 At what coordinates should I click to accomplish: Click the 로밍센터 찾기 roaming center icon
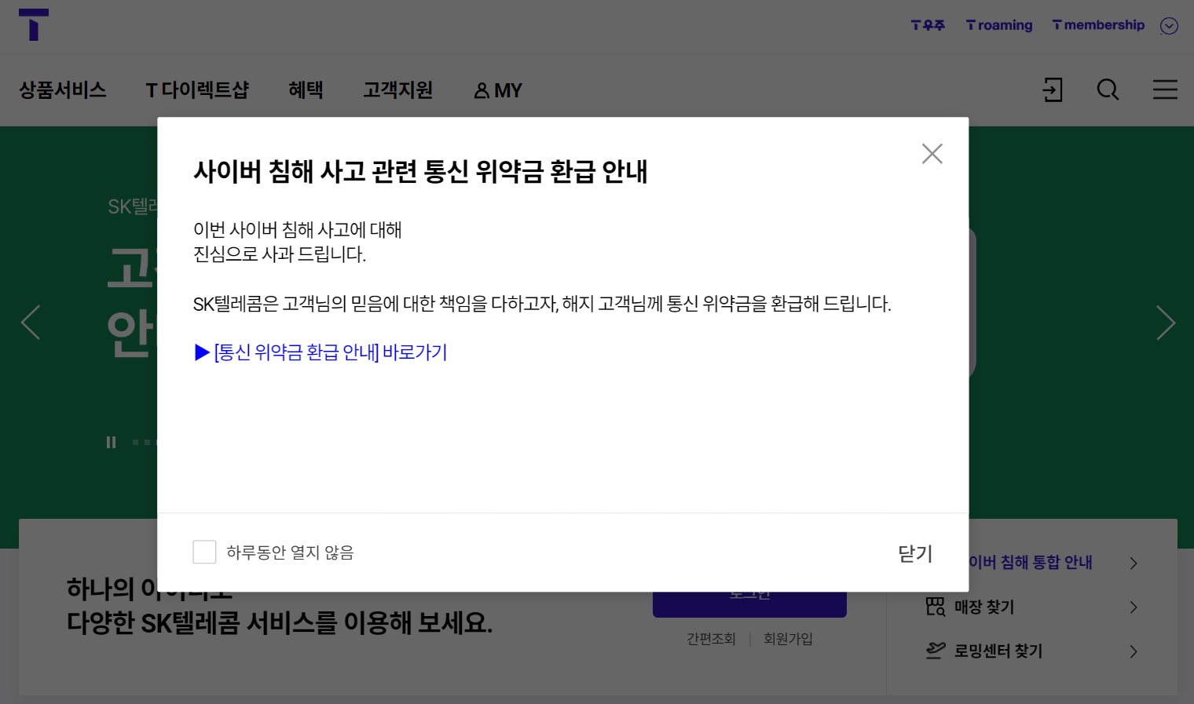(x=935, y=651)
